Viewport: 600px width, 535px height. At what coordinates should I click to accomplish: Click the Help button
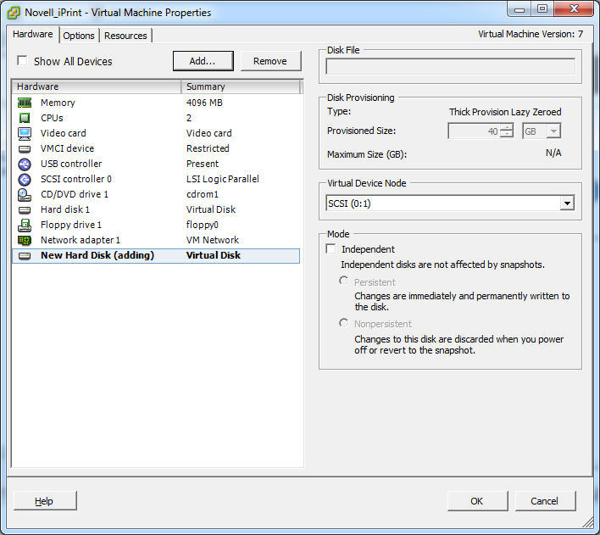[x=45, y=501]
